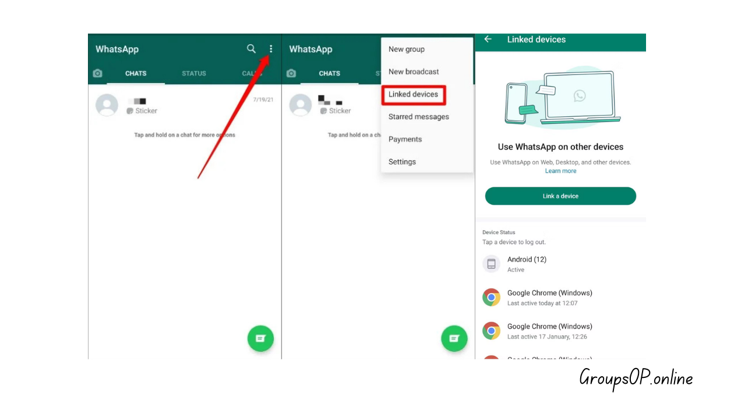The height and width of the screenshot is (407, 734).
Task: Select Linked devices from the menu
Action: pyautogui.click(x=413, y=94)
